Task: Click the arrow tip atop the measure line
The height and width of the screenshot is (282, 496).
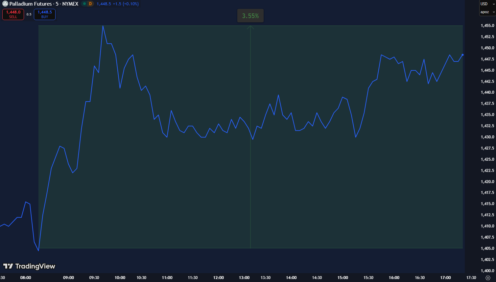Action: click(250, 27)
